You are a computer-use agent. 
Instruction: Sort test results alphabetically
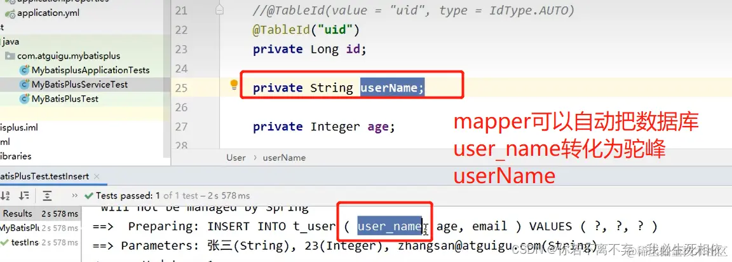click(x=5, y=195)
